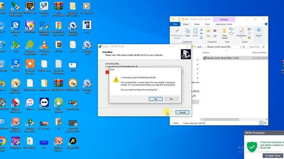The width and height of the screenshot is (284, 159).
Task: Open Samsung Tool PRO desktop icon
Action: point(73,28)
